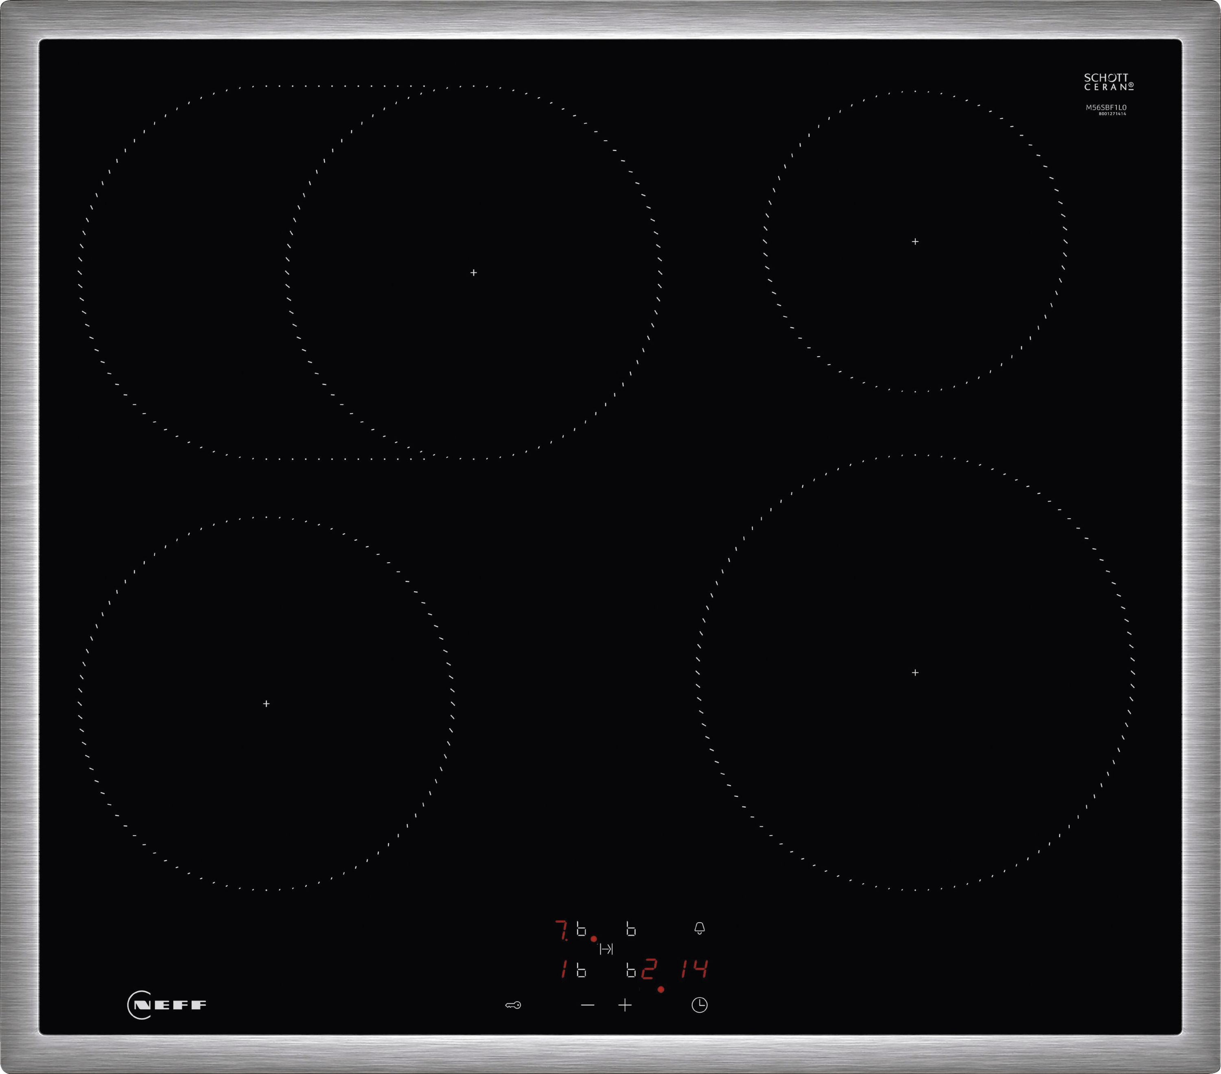
Task: Tap the zone extension arrow symbol
Action: (606, 949)
